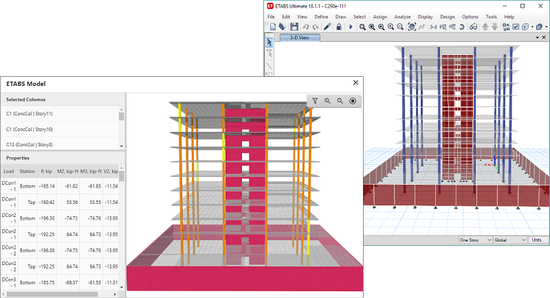Select C13 (ConcCol | Story3) in list
This screenshot has width=550, height=298.
click(x=60, y=144)
